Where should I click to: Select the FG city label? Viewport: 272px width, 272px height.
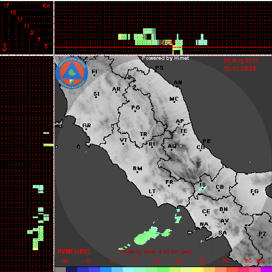pyautogui.click(x=255, y=191)
